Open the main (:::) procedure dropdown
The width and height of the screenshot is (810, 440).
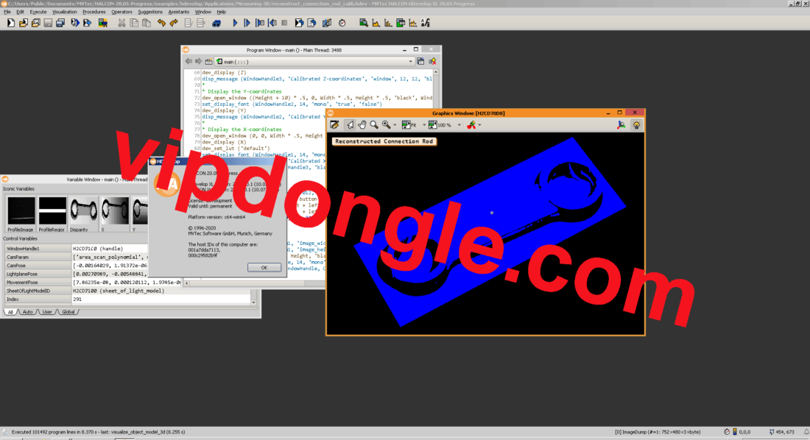[x=410, y=61]
